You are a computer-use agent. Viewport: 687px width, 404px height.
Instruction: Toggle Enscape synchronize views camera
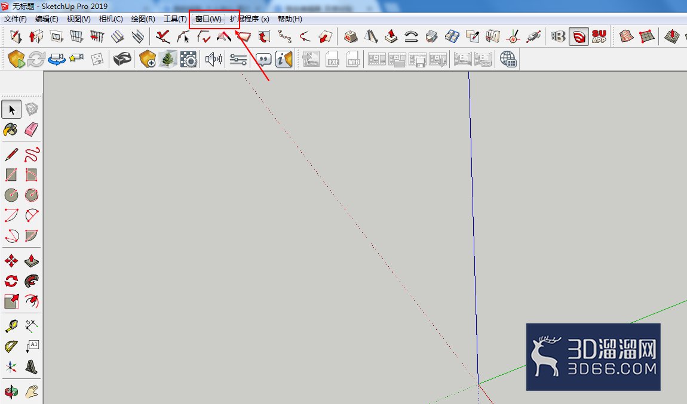tap(57, 59)
